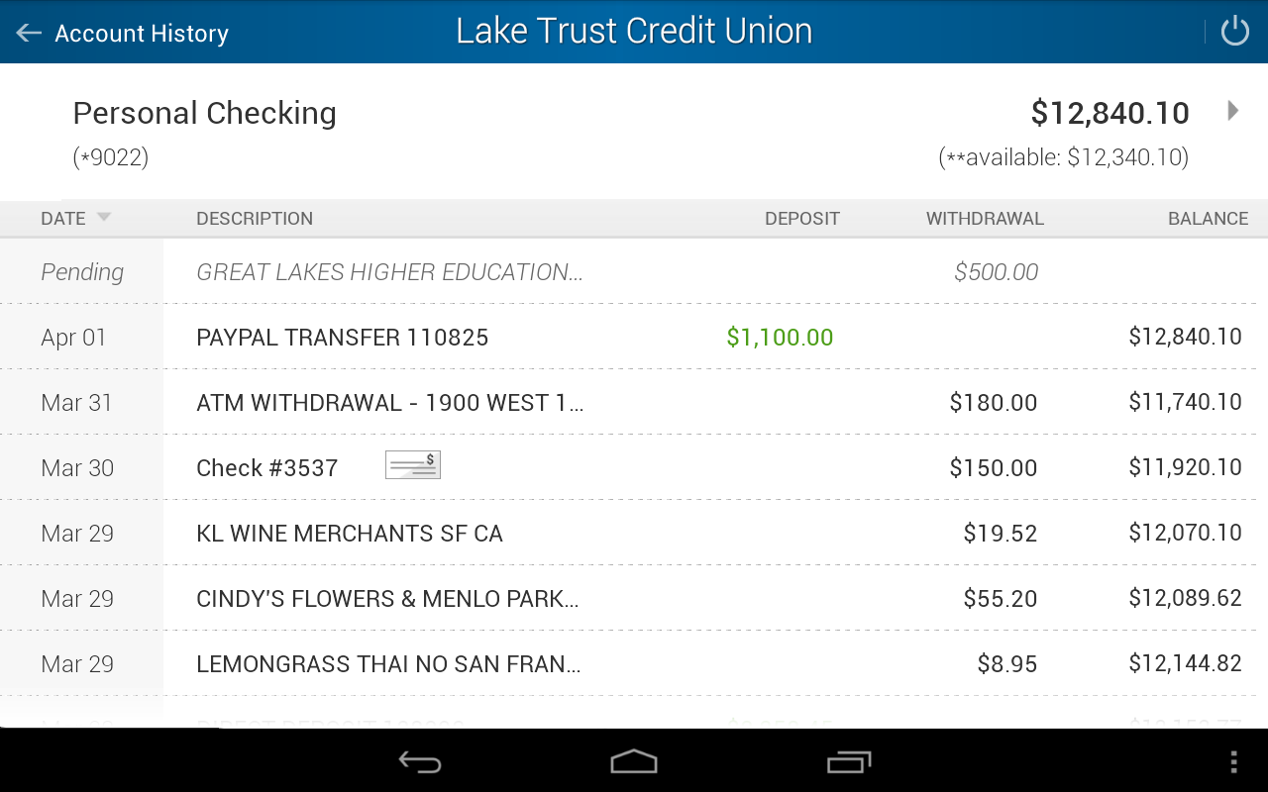The height and width of the screenshot is (792, 1268).
Task: Click the $12,840.10 account balance
Action: [1109, 112]
